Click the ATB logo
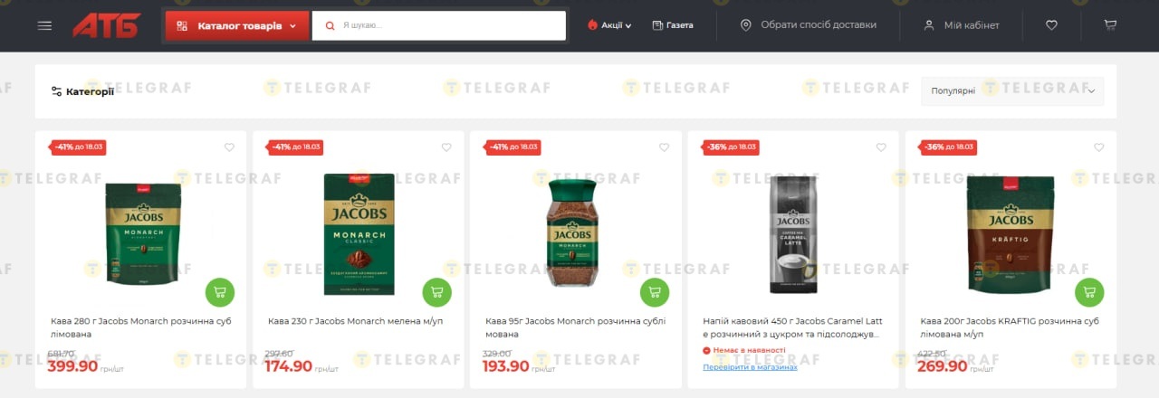 point(107,25)
